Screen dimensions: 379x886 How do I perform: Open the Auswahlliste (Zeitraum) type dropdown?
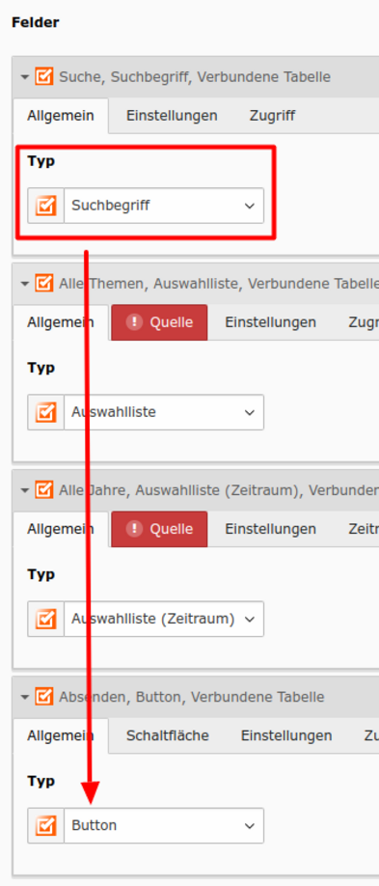[x=164, y=620]
